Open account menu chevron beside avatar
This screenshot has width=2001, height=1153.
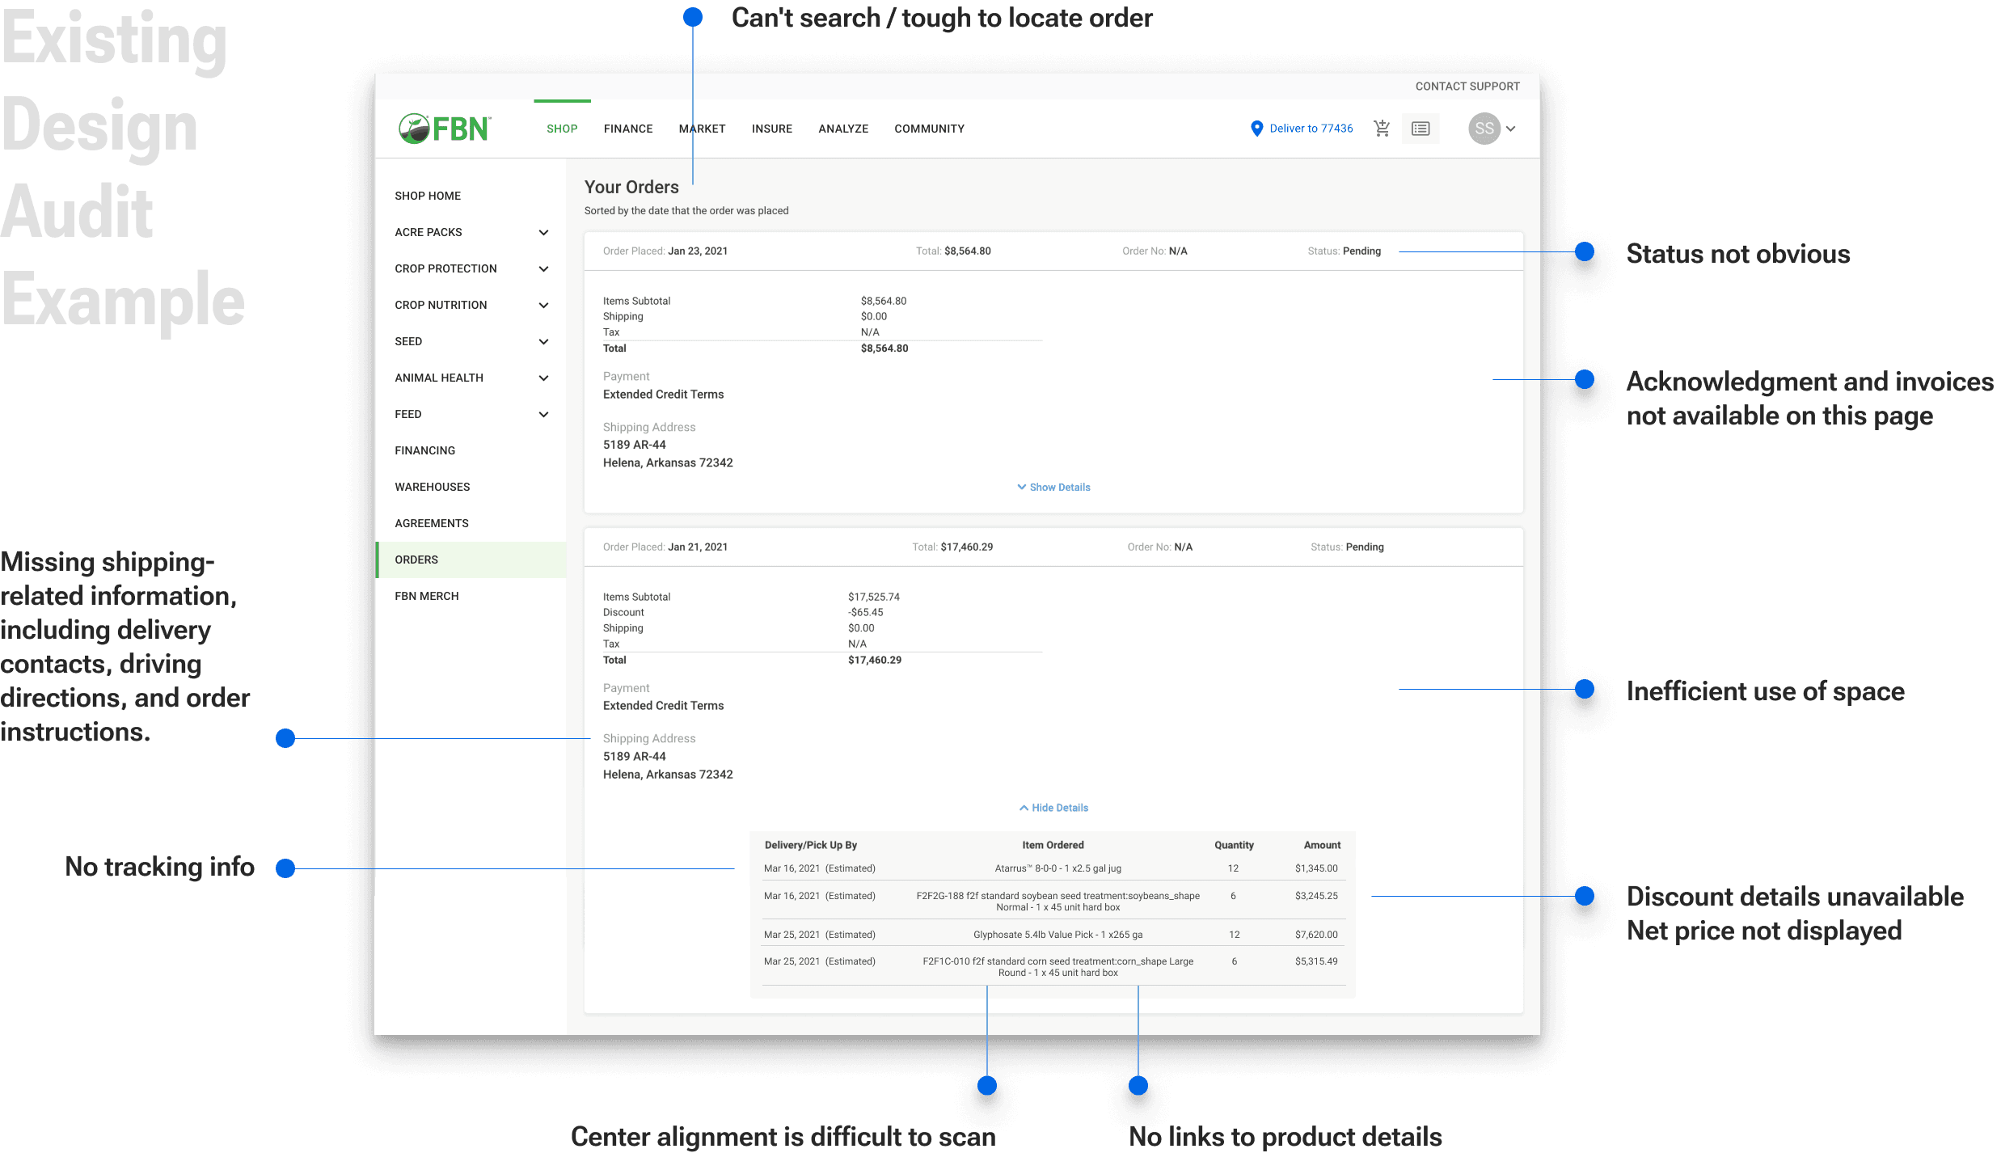pos(1510,129)
